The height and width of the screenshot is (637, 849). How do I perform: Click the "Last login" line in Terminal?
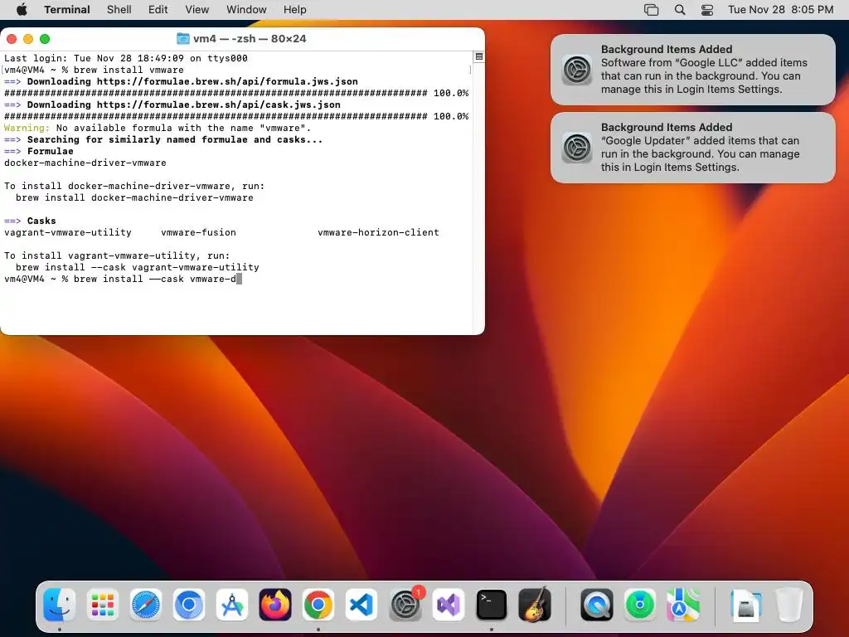[126, 58]
